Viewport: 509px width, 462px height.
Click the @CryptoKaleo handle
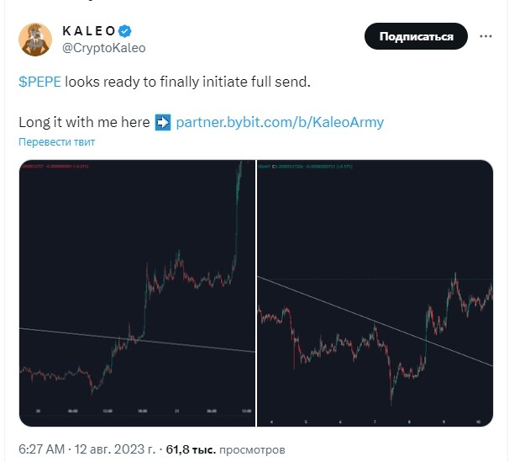[x=104, y=48]
